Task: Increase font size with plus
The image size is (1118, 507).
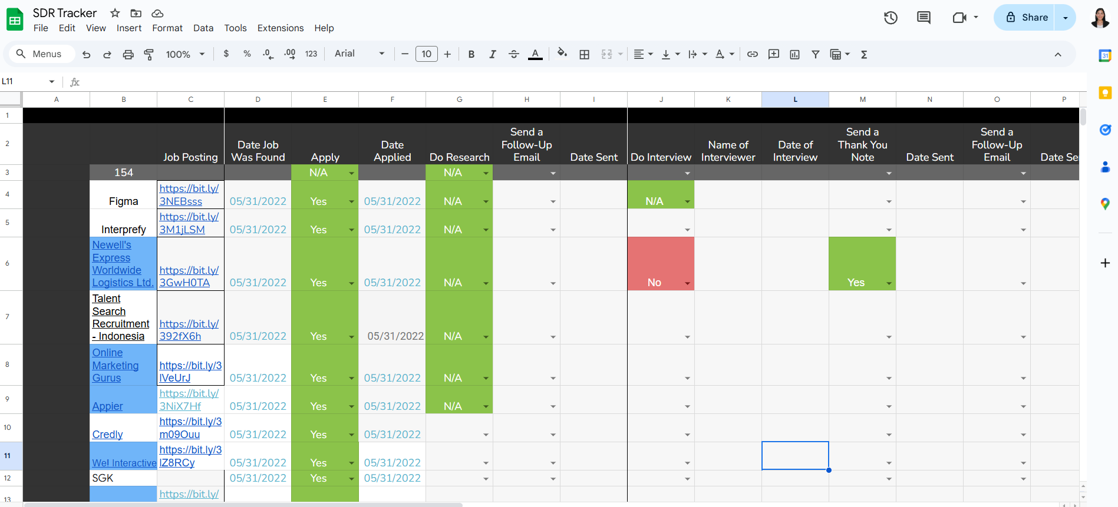Action: [447, 54]
